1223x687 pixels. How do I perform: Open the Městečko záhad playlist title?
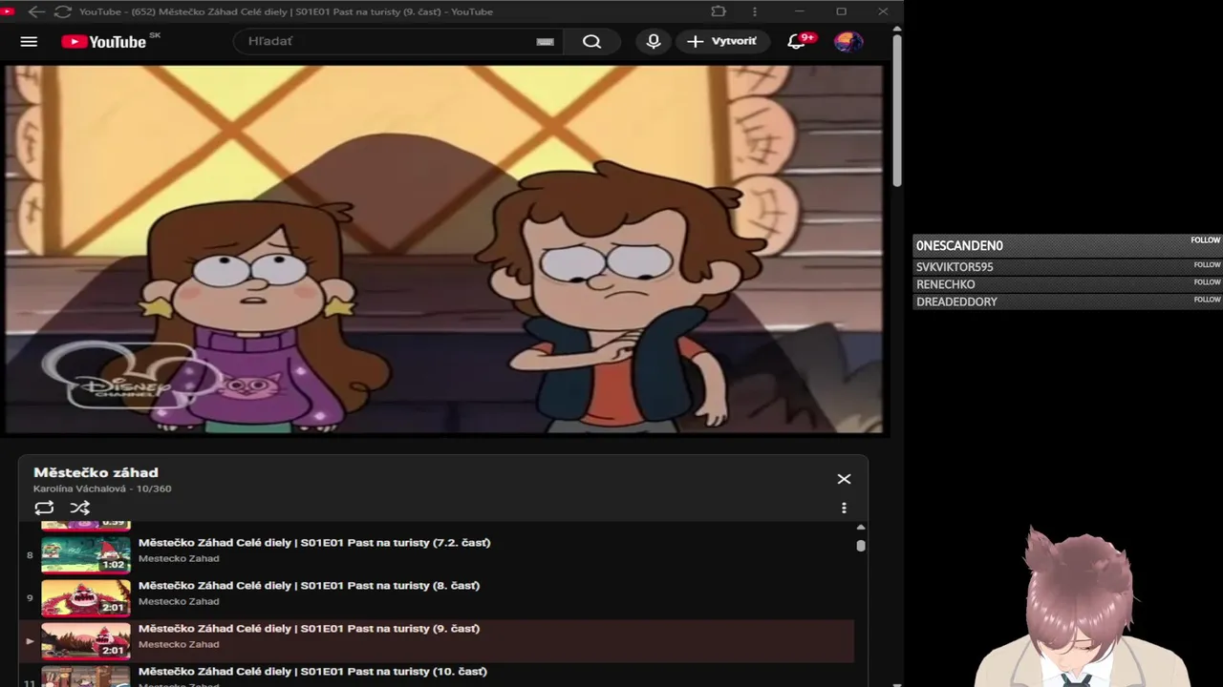[x=96, y=472]
